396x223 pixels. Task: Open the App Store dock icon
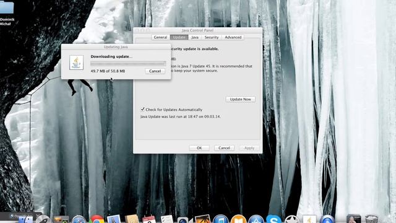pyautogui.click(x=256, y=219)
